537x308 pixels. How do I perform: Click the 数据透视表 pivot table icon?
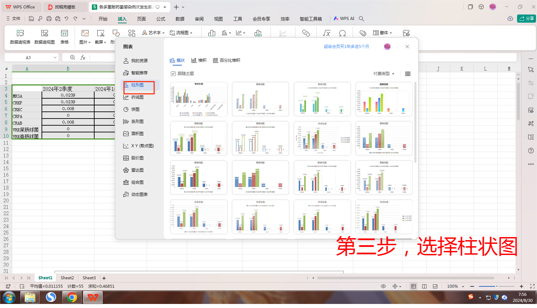pos(20,36)
